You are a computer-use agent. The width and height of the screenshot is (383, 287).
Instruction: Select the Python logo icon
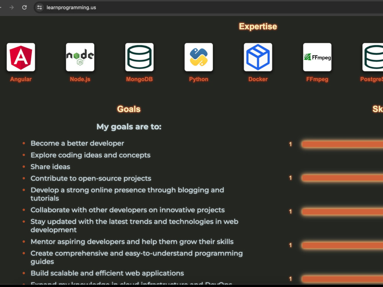pos(198,57)
